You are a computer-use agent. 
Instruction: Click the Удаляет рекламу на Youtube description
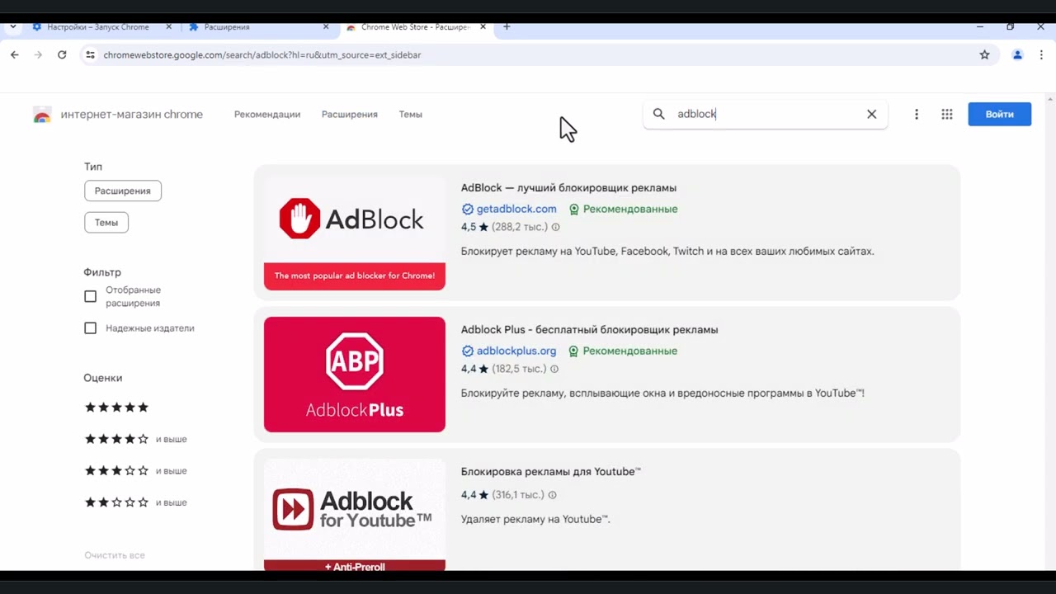click(x=535, y=519)
